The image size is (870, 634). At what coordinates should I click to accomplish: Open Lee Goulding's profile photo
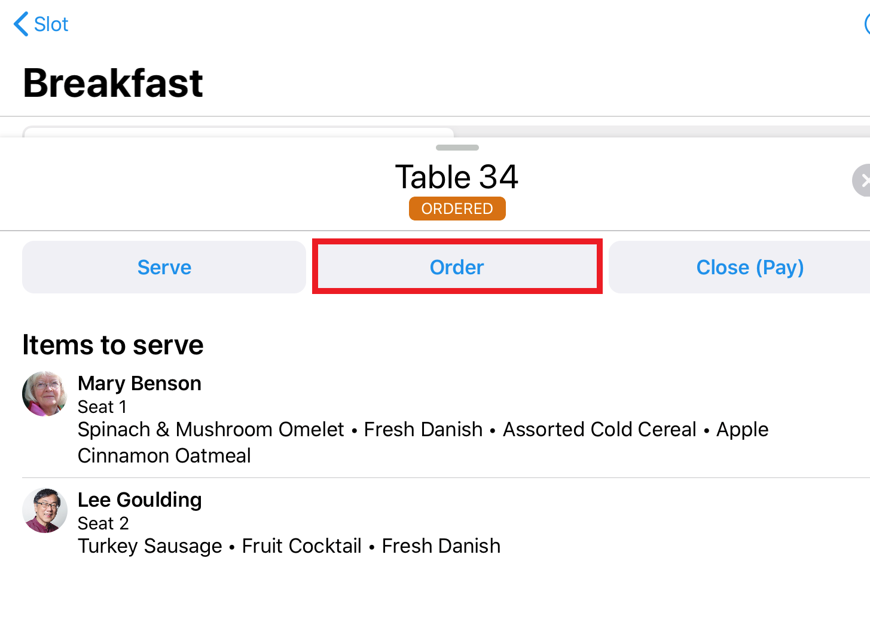click(45, 510)
